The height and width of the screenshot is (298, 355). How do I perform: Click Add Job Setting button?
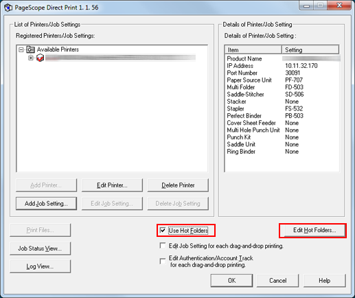46,203
